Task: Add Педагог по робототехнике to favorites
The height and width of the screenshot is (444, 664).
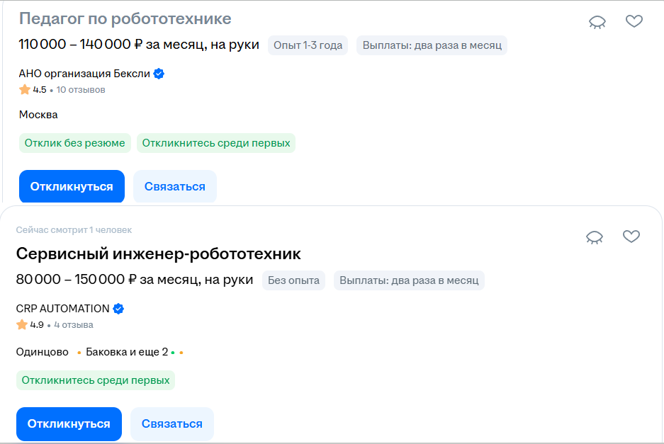Action: coord(634,21)
